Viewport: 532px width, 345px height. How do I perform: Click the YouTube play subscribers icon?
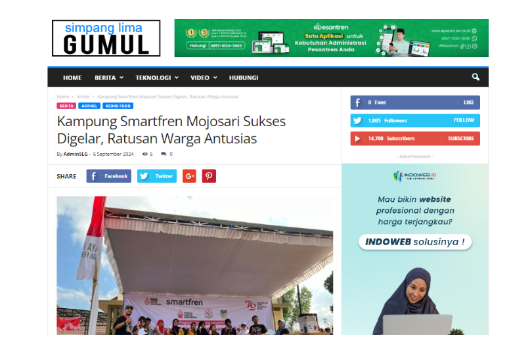[x=357, y=139]
